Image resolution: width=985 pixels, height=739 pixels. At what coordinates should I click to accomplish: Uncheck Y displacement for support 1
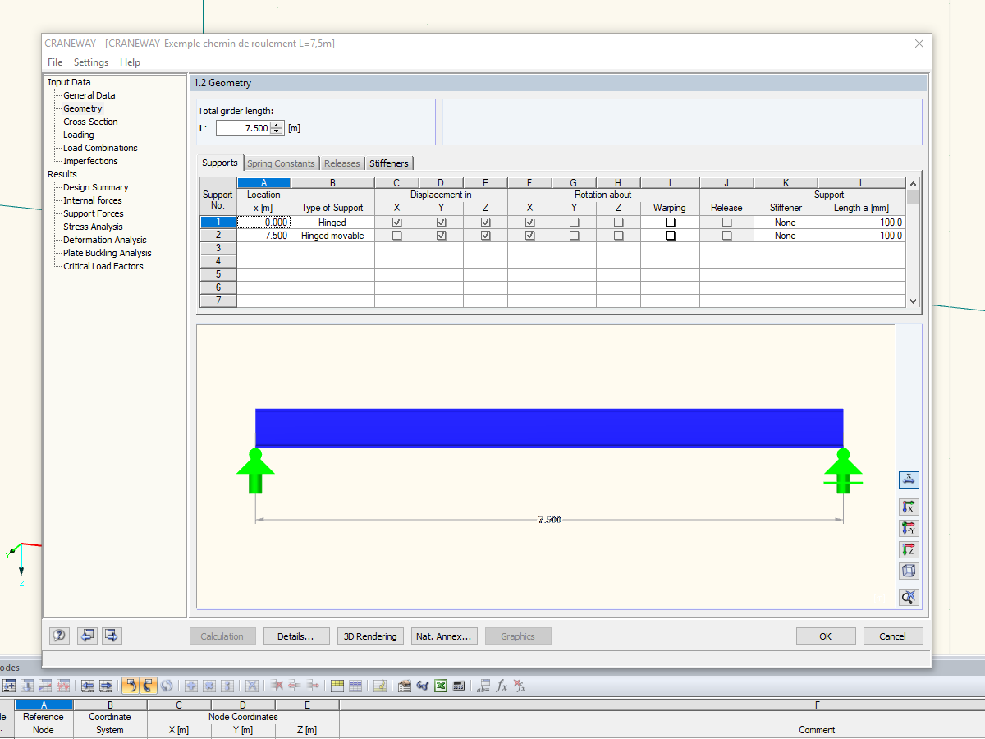(442, 223)
